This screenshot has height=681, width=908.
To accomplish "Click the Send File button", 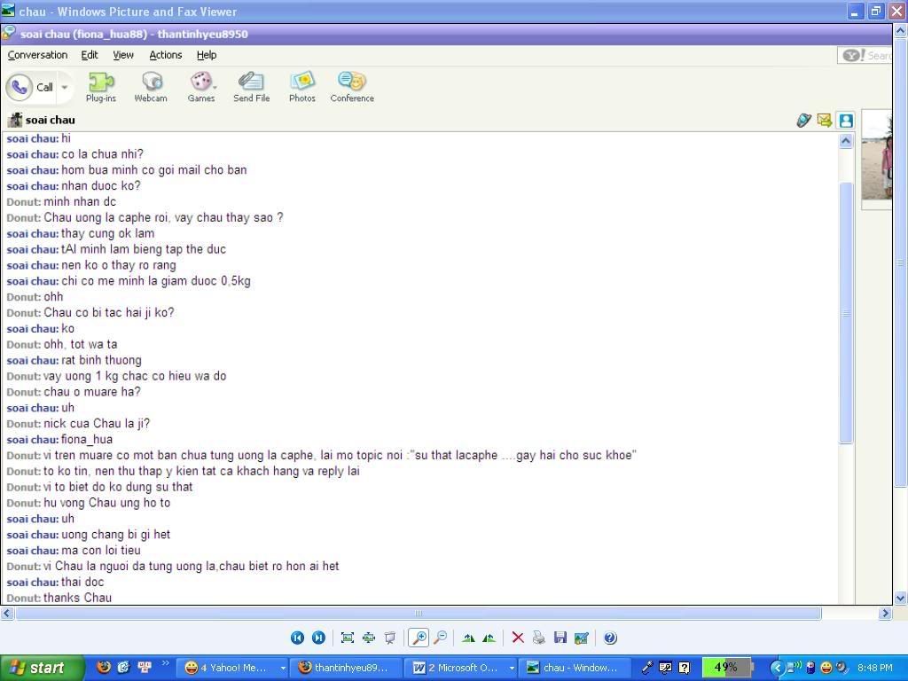I will click(x=251, y=87).
